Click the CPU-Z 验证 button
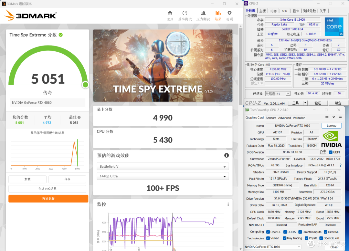The height and width of the screenshot is (251, 349). click(x=318, y=103)
